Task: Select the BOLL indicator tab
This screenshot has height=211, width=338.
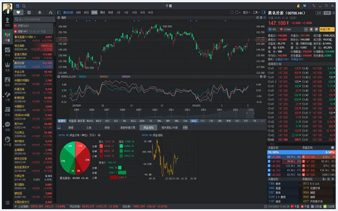Action: click(x=133, y=121)
